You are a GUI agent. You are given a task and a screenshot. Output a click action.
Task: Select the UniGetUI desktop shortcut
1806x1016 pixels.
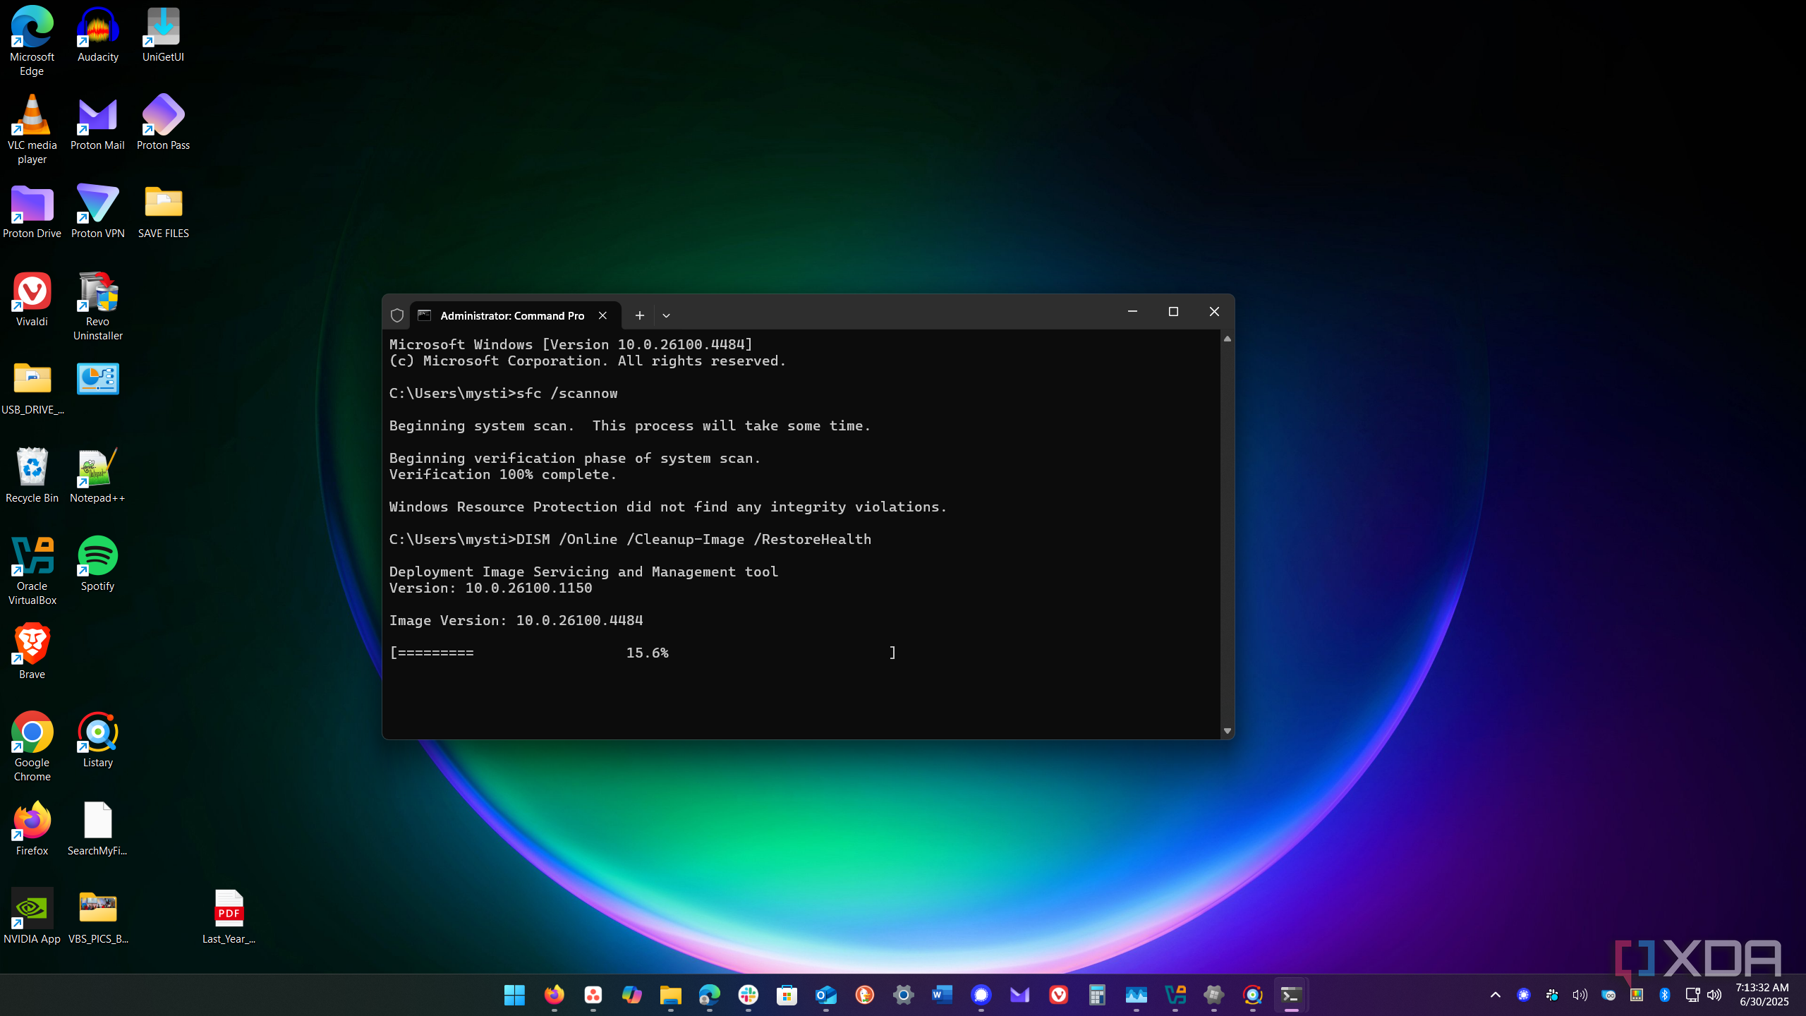(163, 35)
